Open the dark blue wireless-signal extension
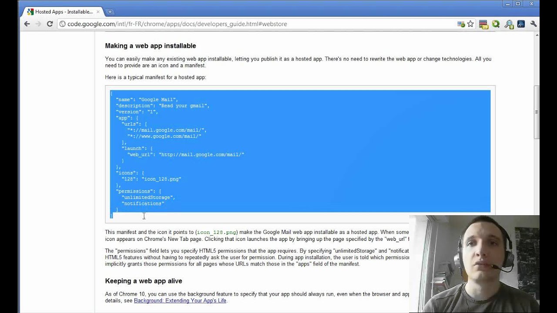Viewport: 557px width, 313px height. (x=521, y=24)
